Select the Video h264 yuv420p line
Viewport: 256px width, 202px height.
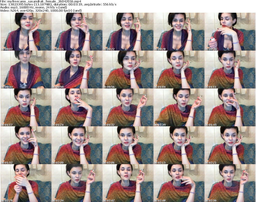41,11
